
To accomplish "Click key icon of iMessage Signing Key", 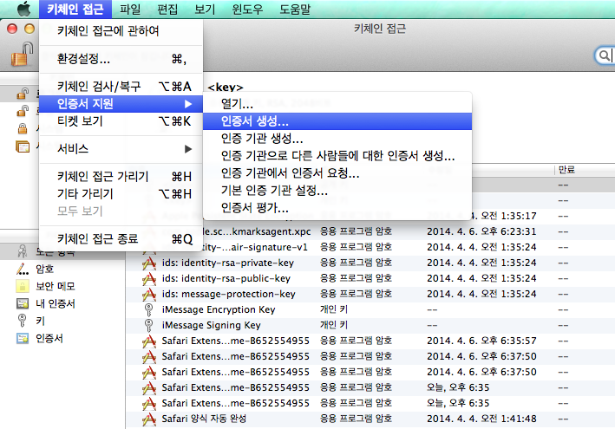I will [x=148, y=326].
